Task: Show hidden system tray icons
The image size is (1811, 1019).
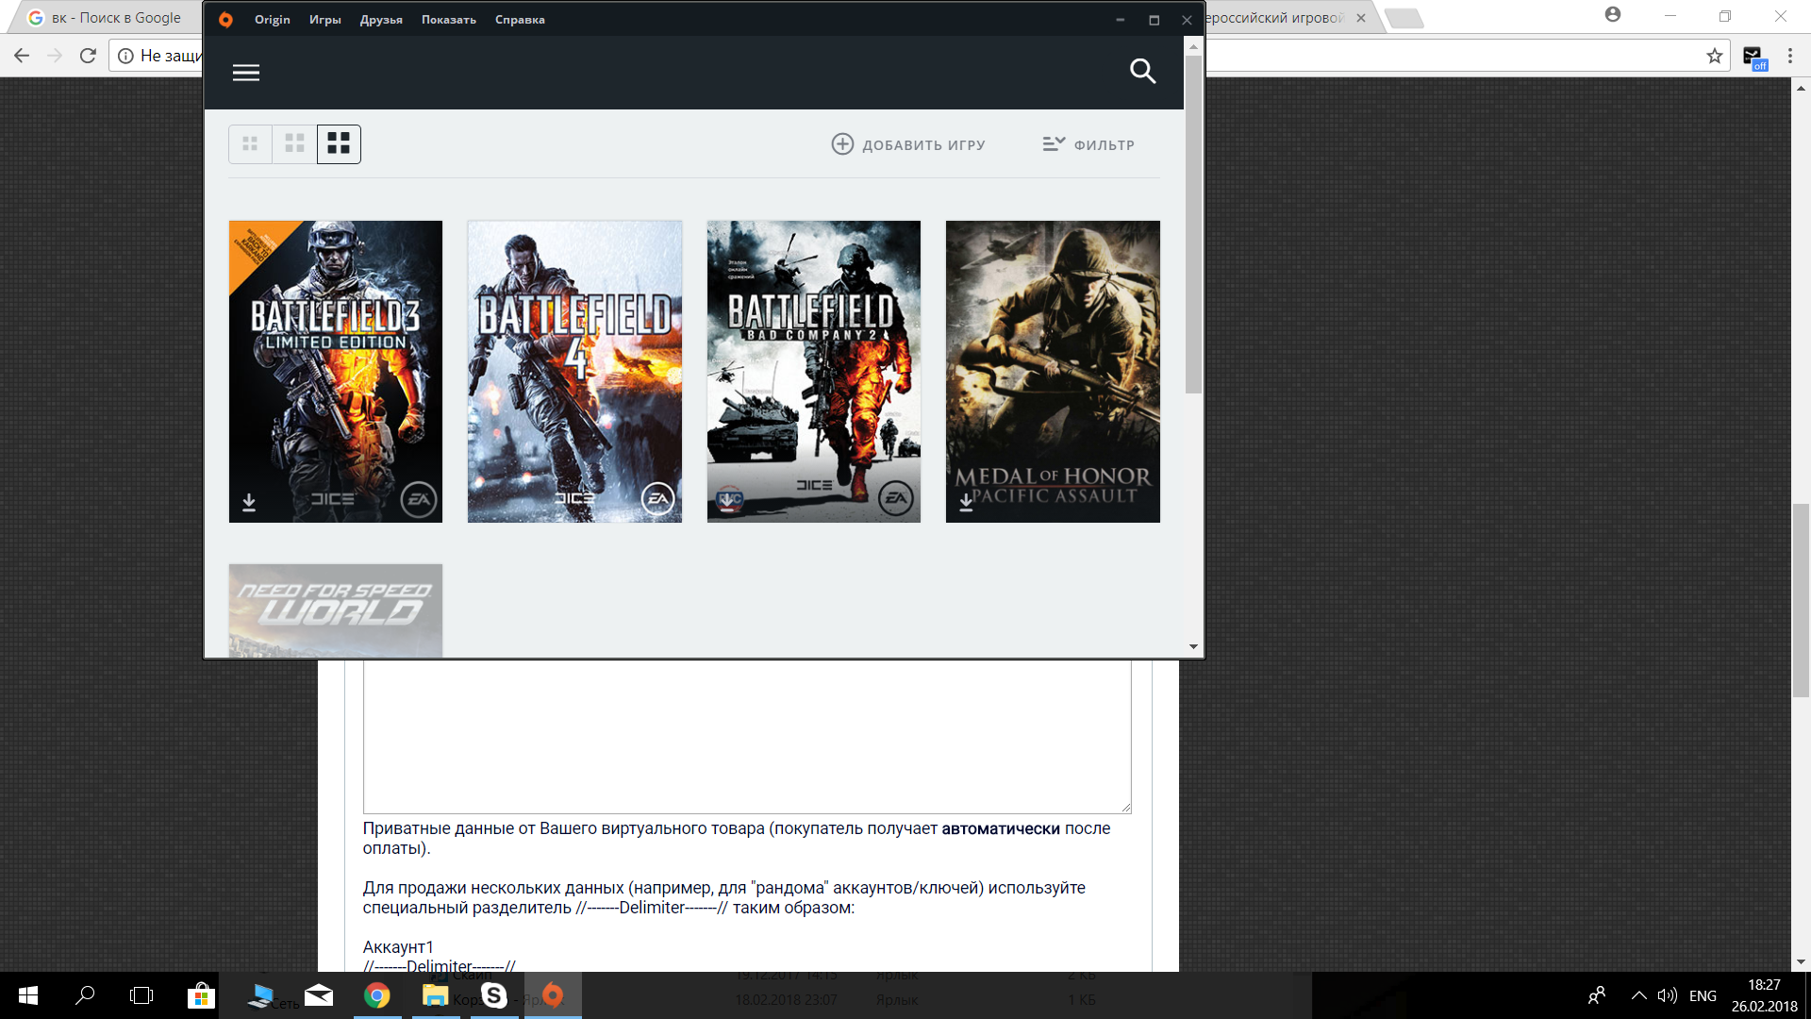Action: coord(1639,995)
